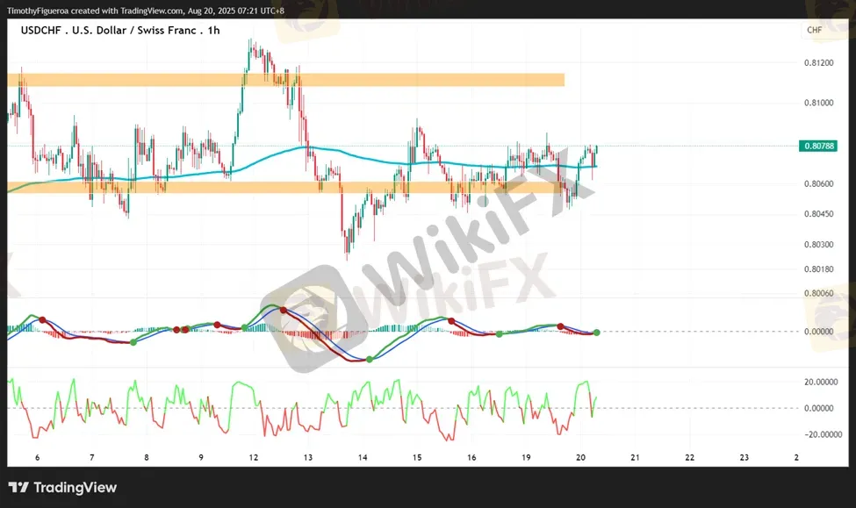The width and height of the screenshot is (856, 508).
Task: Click the highest candlestick peak near 12
Action: point(251,40)
